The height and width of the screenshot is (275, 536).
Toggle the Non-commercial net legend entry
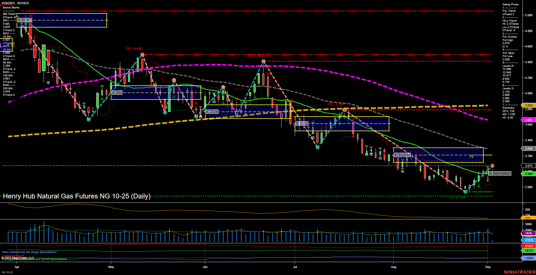coord(30,252)
